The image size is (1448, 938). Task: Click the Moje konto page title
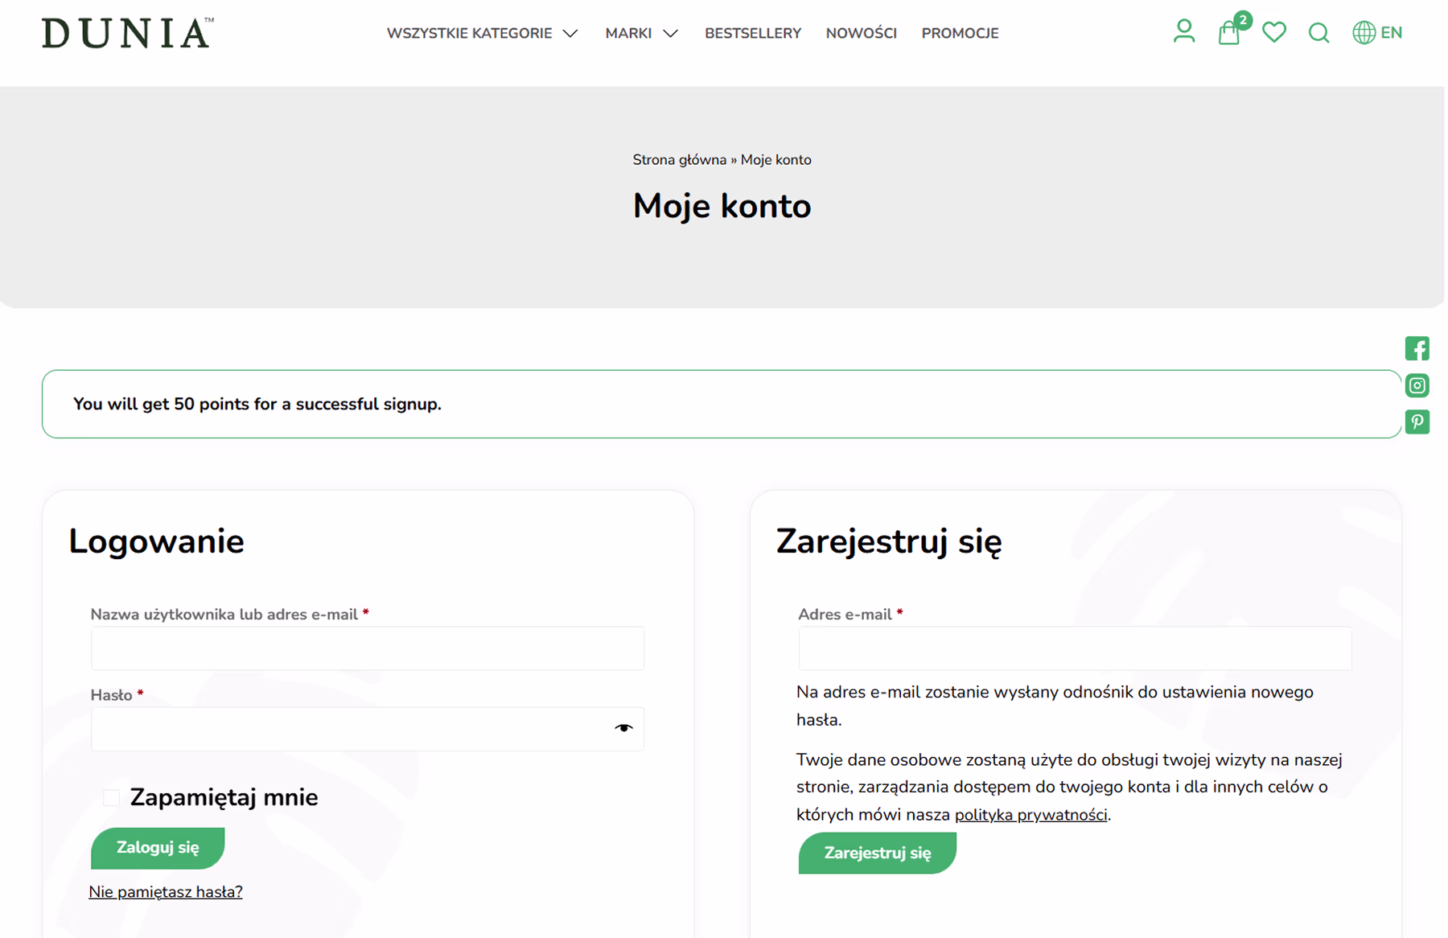(x=722, y=206)
